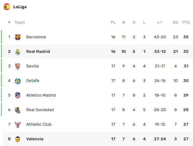The width and height of the screenshot is (193, 146).
Task: Click the Barcelona club crest
Action: [18, 37]
